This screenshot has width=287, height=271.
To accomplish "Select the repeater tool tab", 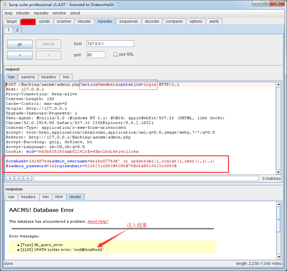I will 105,21.
